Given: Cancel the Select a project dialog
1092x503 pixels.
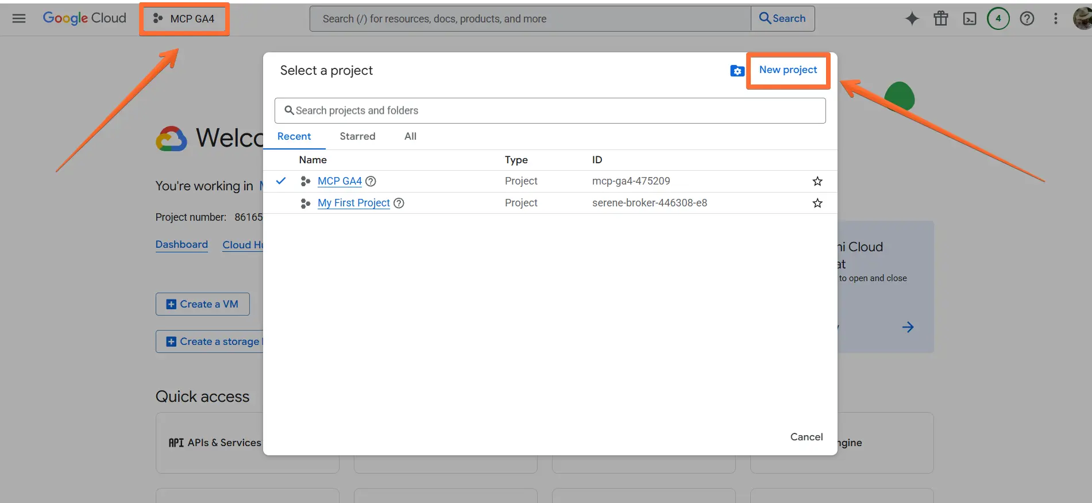Looking at the screenshot, I should 806,437.
